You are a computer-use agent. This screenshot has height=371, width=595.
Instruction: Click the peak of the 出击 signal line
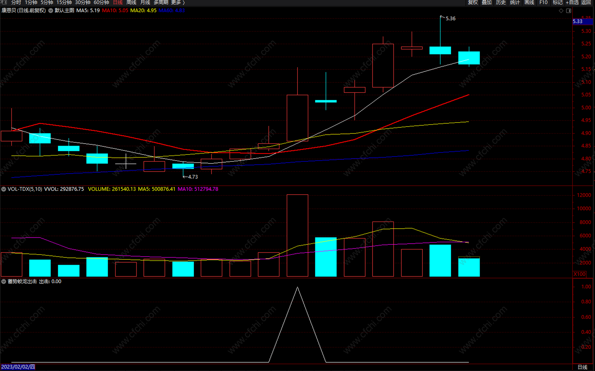(x=297, y=287)
